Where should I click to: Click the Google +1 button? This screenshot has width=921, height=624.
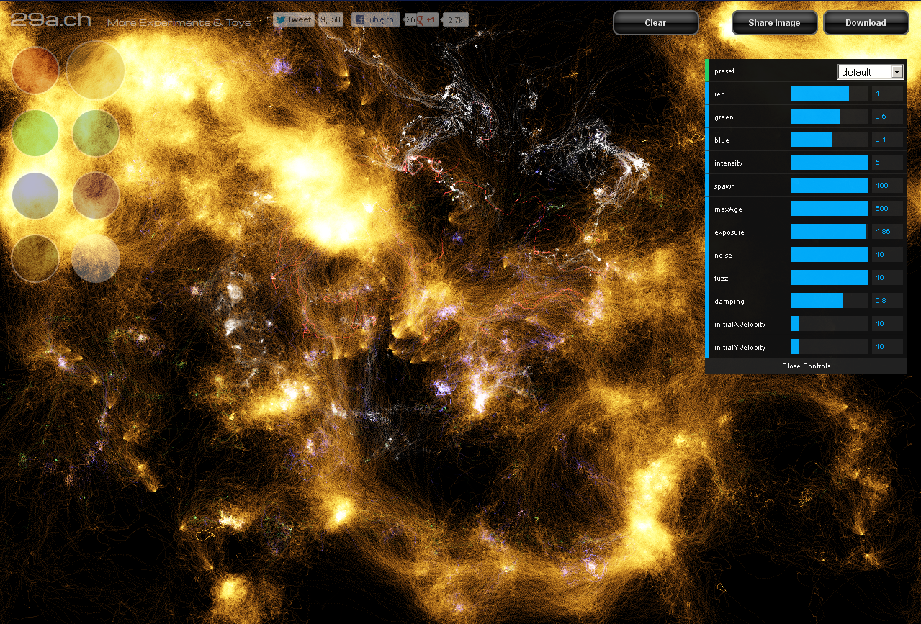(426, 20)
